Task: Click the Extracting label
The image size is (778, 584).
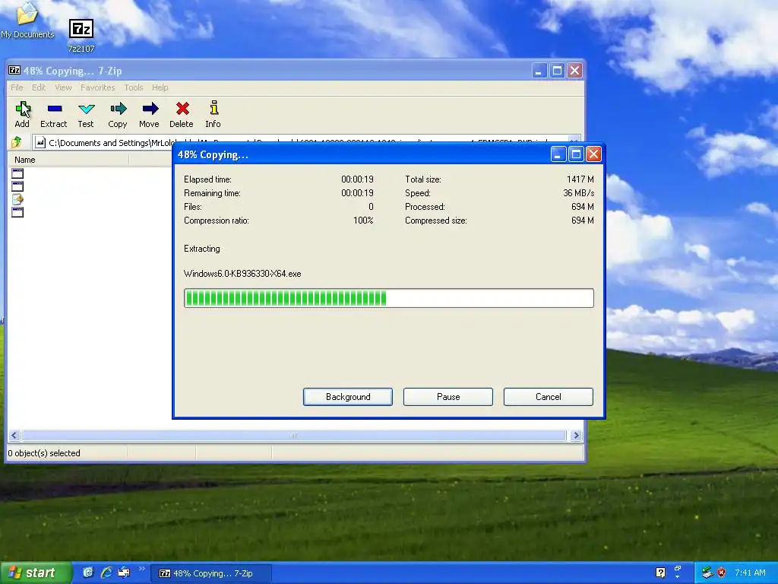Action: click(x=202, y=249)
